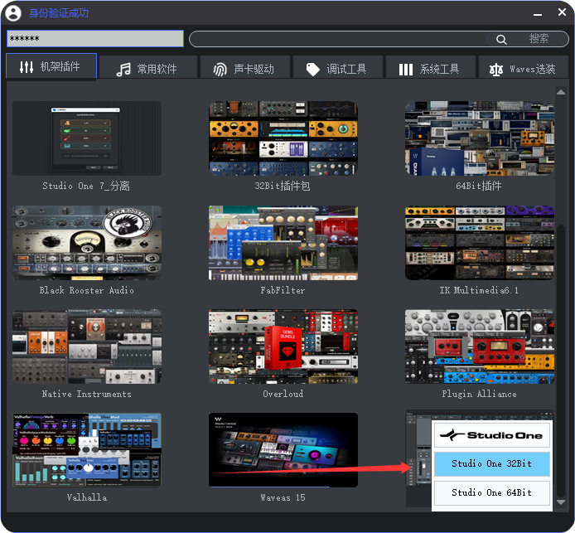Click the 32Bit插件包 label
Image resolution: width=575 pixels, height=533 pixels.
tap(283, 186)
